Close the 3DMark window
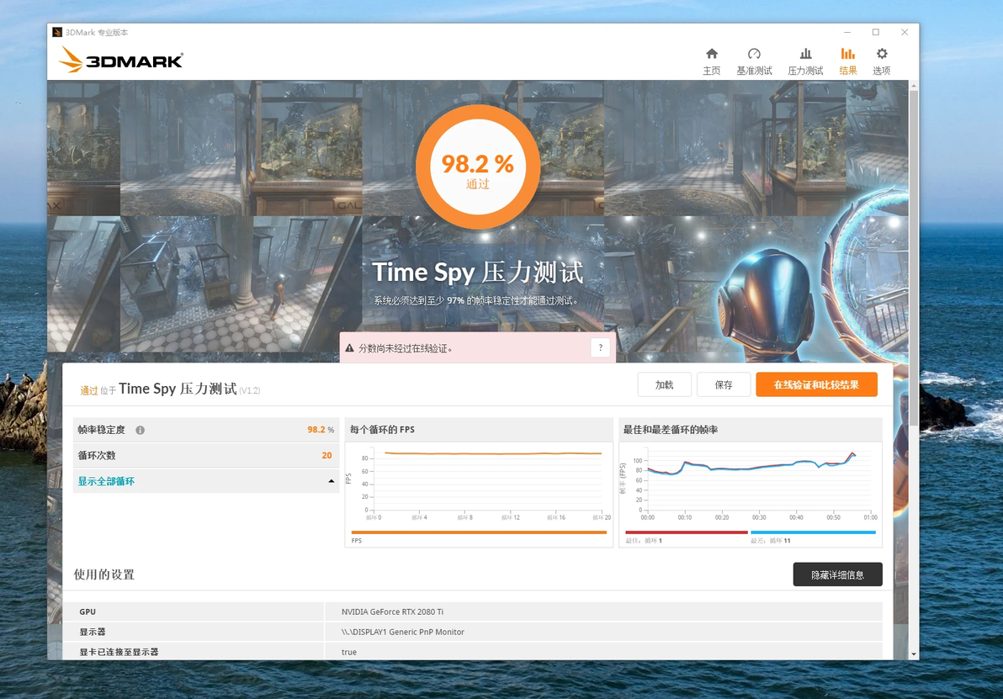 [905, 32]
